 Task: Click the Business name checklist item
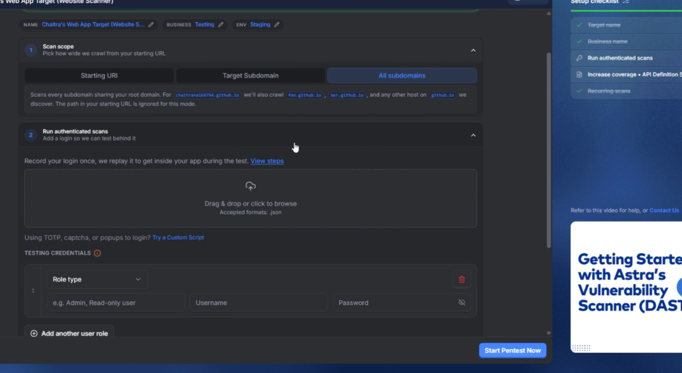click(627, 41)
